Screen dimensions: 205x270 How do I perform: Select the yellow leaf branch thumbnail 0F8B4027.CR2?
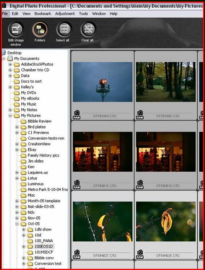tap(103, 221)
